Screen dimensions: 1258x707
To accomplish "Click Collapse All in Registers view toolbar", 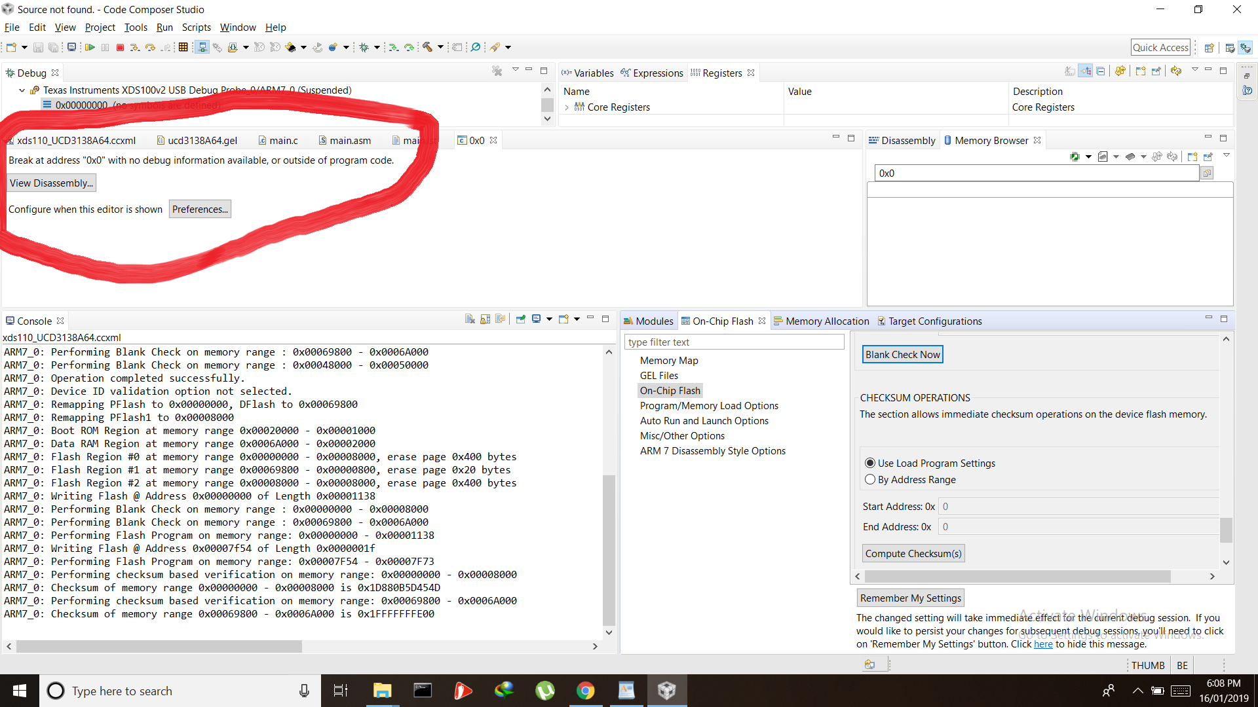I will pyautogui.click(x=1101, y=71).
